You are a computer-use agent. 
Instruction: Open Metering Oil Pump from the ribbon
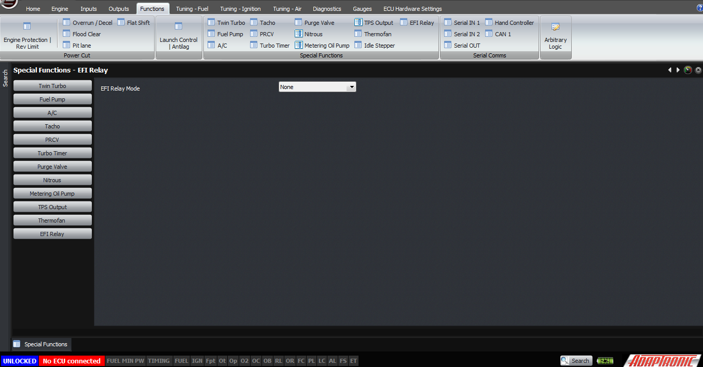(322, 46)
